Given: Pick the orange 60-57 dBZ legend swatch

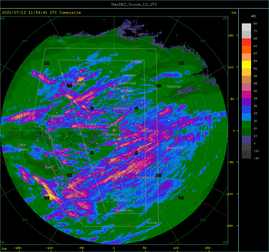Looking at the screenshot, I should click(x=246, y=50).
